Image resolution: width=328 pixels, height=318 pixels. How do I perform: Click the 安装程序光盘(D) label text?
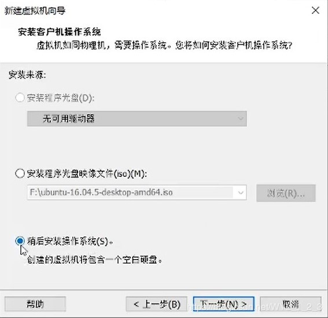pyautogui.click(x=61, y=98)
